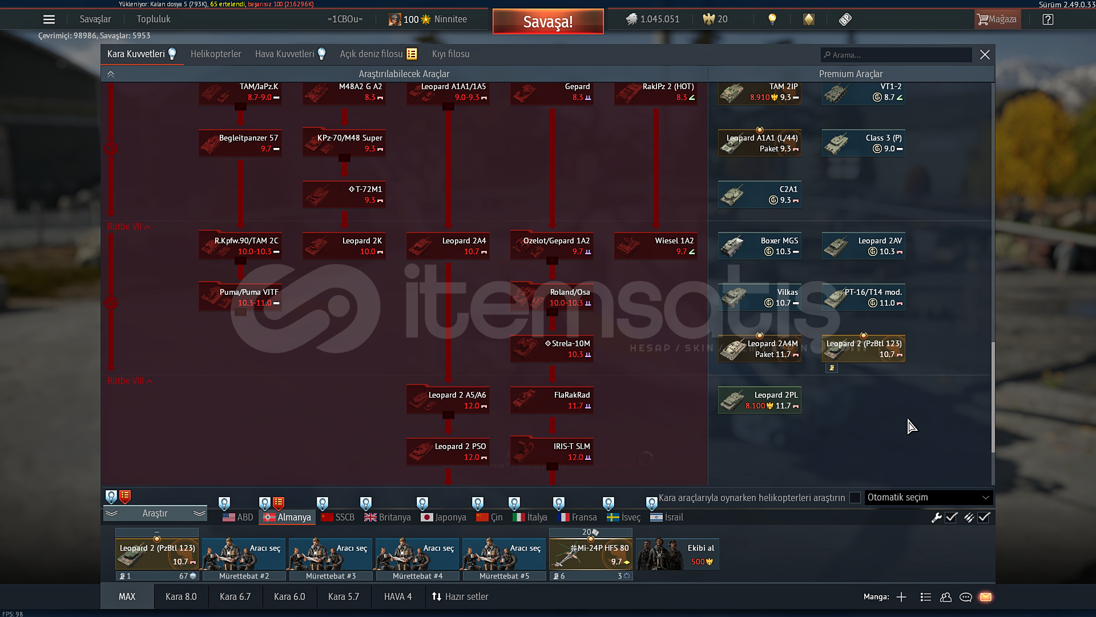Screen dimensions: 1096x617
Task: Click the Golden Eagles currency icon
Action: coord(708,19)
